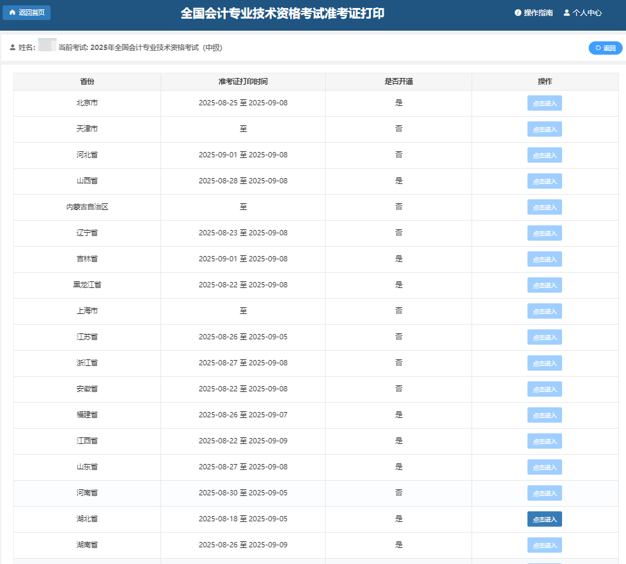The width and height of the screenshot is (626, 564).
Task: Click the home icon on 返回首页 button
Action: (x=11, y=13)
